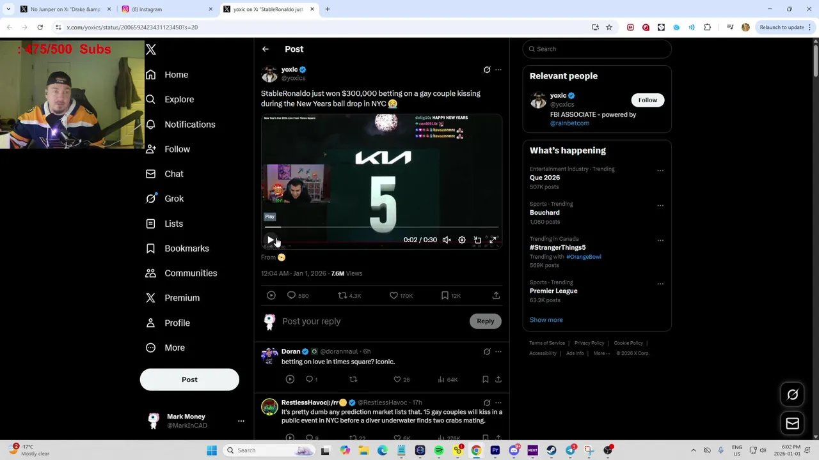
Task: Open Mark Money account options menu
Action: [241, 421]
